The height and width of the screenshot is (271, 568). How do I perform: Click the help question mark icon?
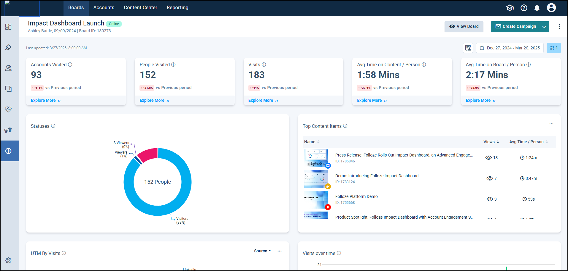click(524, 8)
